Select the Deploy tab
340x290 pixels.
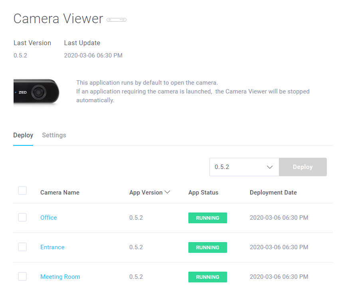point(23,135)
